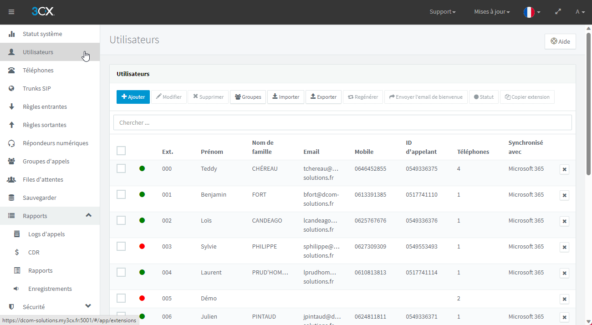Click the Ext. column header
This screenshot has height=325, width=592.
click(x=168, y=152)
